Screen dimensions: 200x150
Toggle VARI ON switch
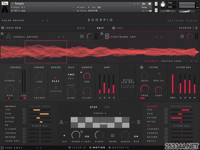point(87,136)
